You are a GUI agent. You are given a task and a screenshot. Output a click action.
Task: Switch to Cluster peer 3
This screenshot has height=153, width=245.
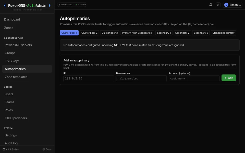(110, 33)
